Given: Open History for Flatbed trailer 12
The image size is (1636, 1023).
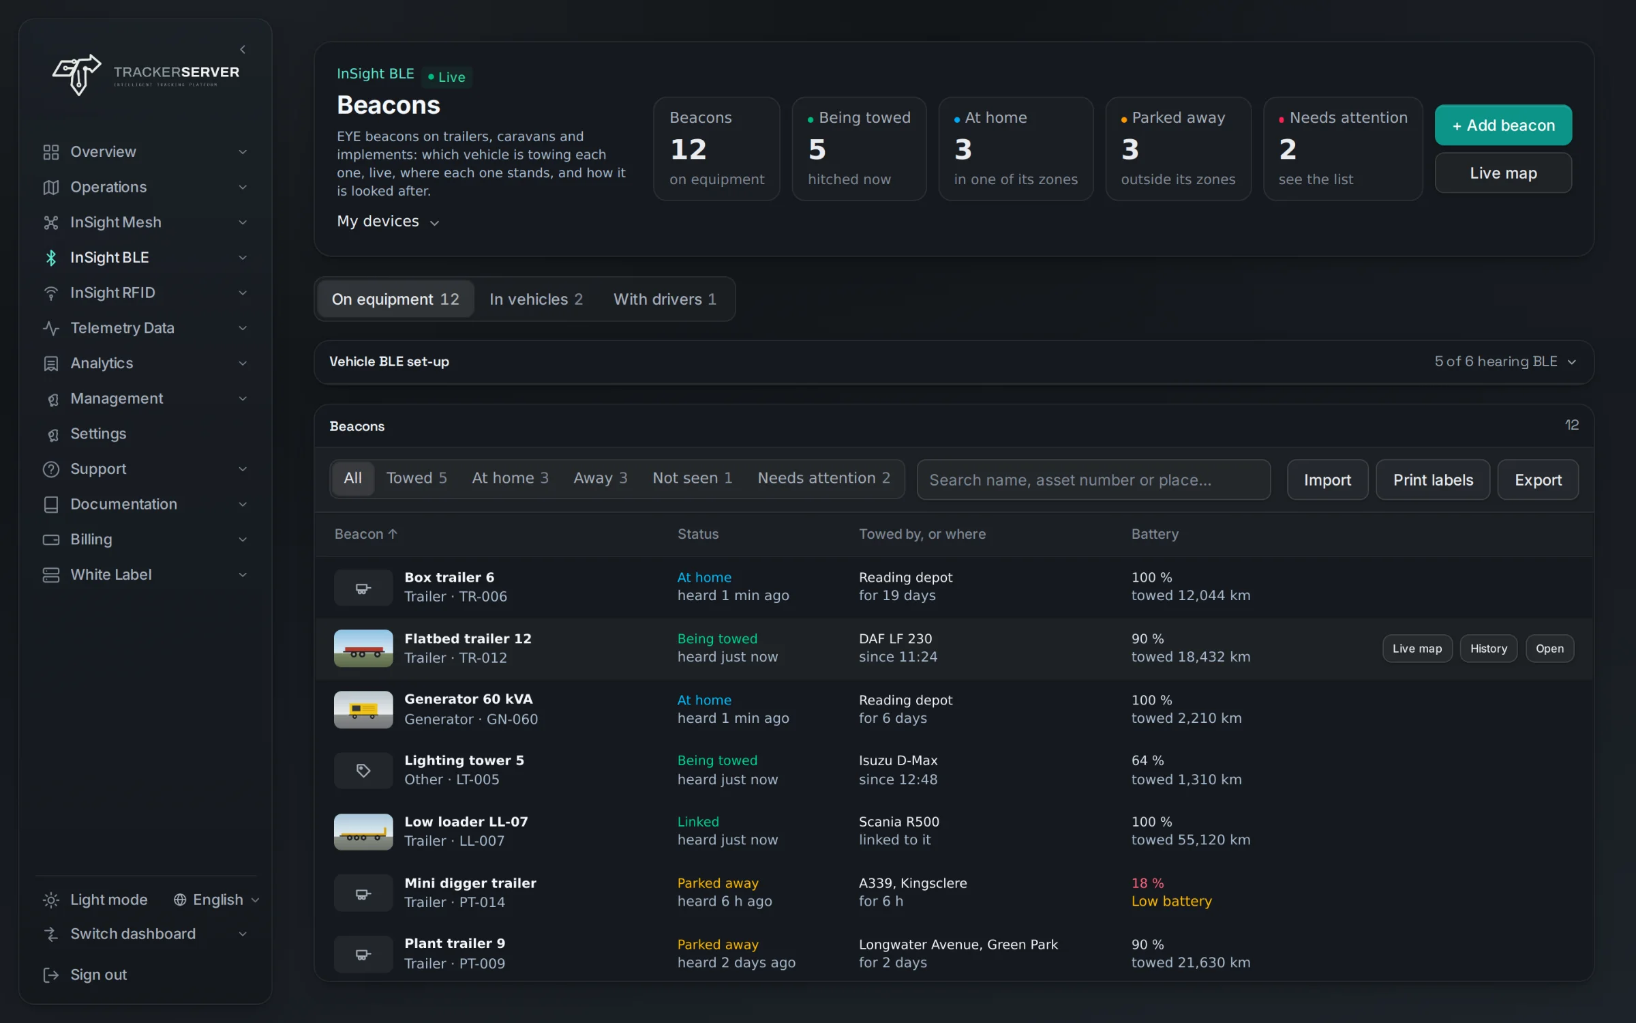Looking at the screenshot, I should click(1488, 649).
